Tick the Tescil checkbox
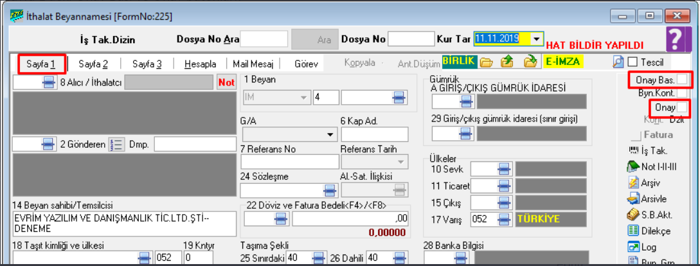Image resolution: width=700 pixels, height=266 pixels. pyautogui.click(x=633, y=62)
